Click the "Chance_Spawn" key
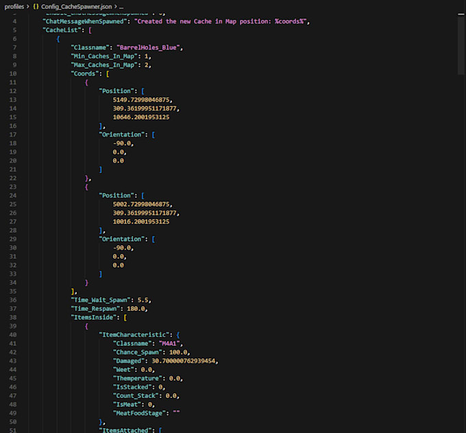Screen dimensions: 466x433 pyautogui.click(x=137, y=352)
